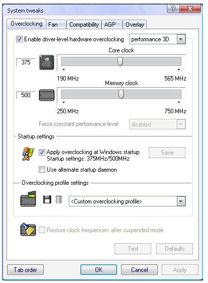Viewport: 208px width, 283px height.
Task: Click the film strip broom icon
Action: 28,230
